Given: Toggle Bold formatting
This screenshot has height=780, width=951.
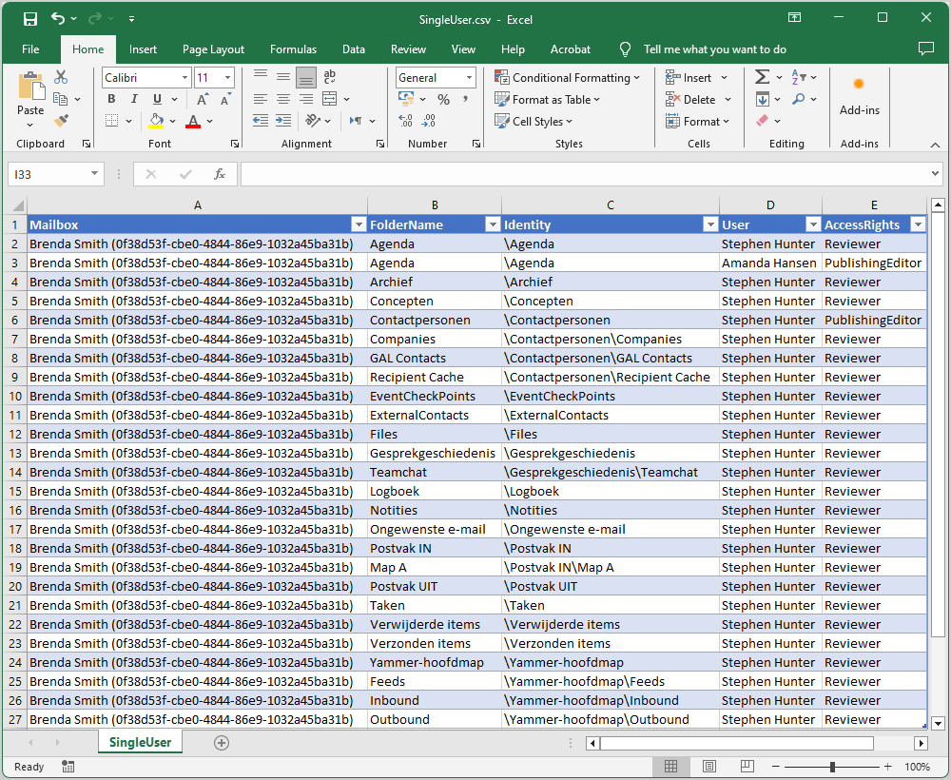Looking at the screenshot, I should point(111,98).
